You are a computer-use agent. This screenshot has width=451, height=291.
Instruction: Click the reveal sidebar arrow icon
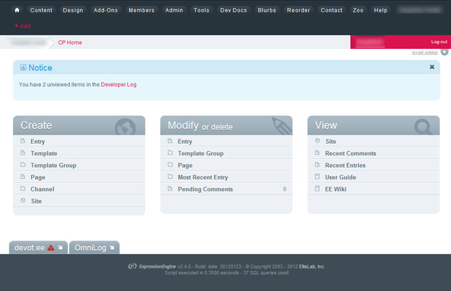(444, 52)
